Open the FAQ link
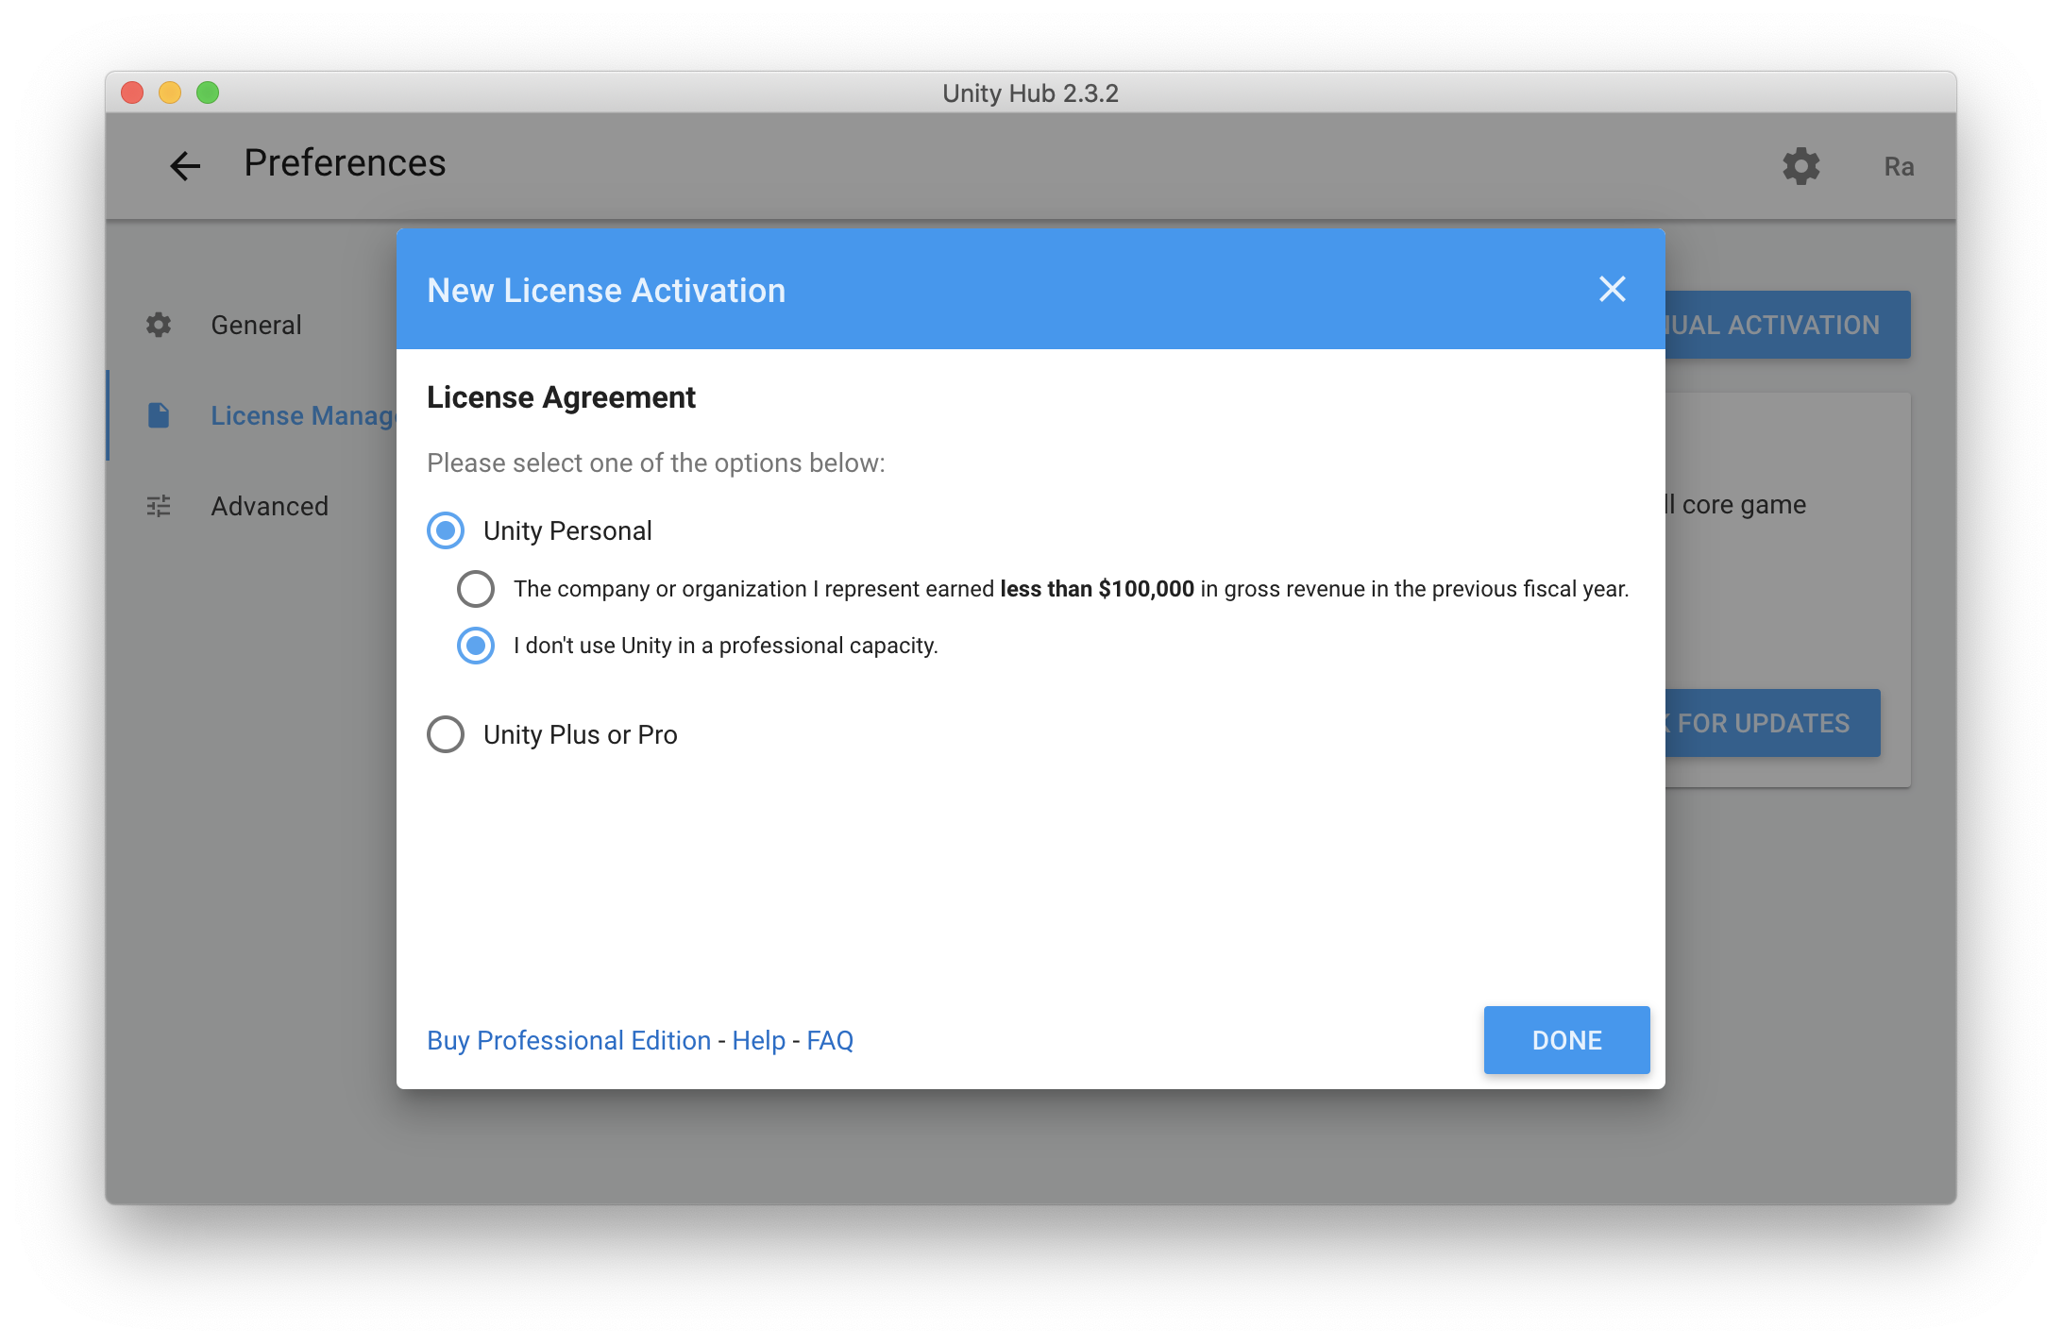The width and height of the screenshot is (2062, 1344). tap(830, 1040)
